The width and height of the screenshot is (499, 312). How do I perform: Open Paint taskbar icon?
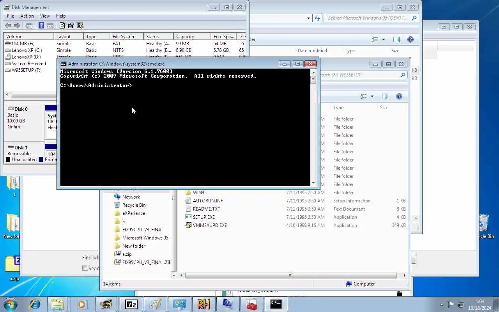pyautogui.click(x=156, y=304)
